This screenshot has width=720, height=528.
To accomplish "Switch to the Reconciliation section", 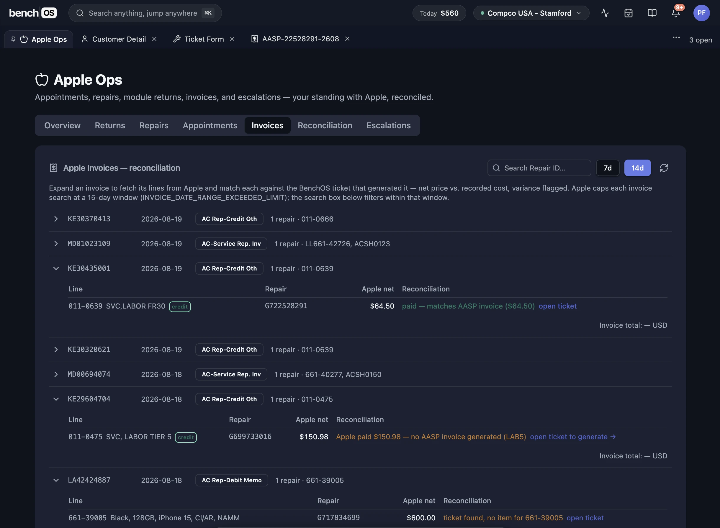I will 325,125.
